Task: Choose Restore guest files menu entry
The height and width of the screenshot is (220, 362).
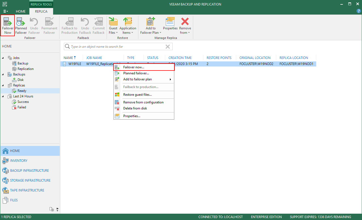Action: click(144, 95)
